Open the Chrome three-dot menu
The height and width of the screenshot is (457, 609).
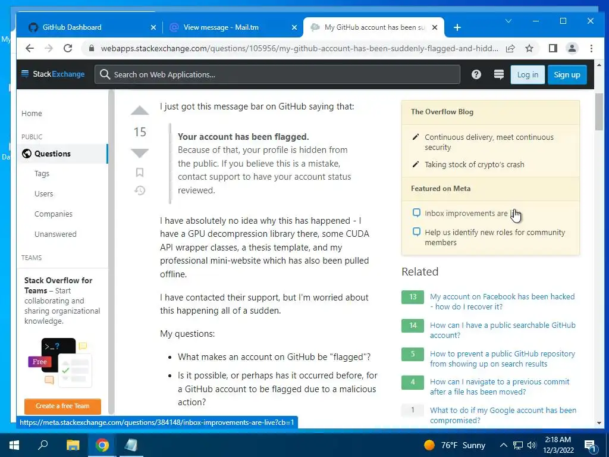point(591,48)
